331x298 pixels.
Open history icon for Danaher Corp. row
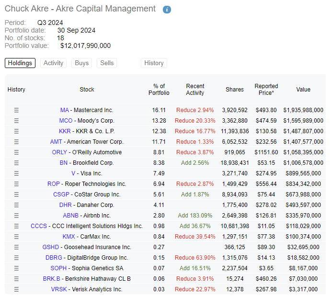[x=16, y=205]
